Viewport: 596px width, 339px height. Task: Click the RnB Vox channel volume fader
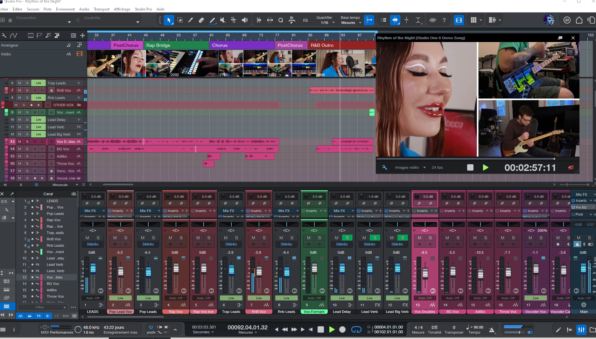(259, 271)
